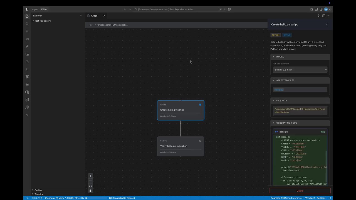Click Connected to Discord status
The height and width of the screenshot is (200, 356).
tap(122, 198)
